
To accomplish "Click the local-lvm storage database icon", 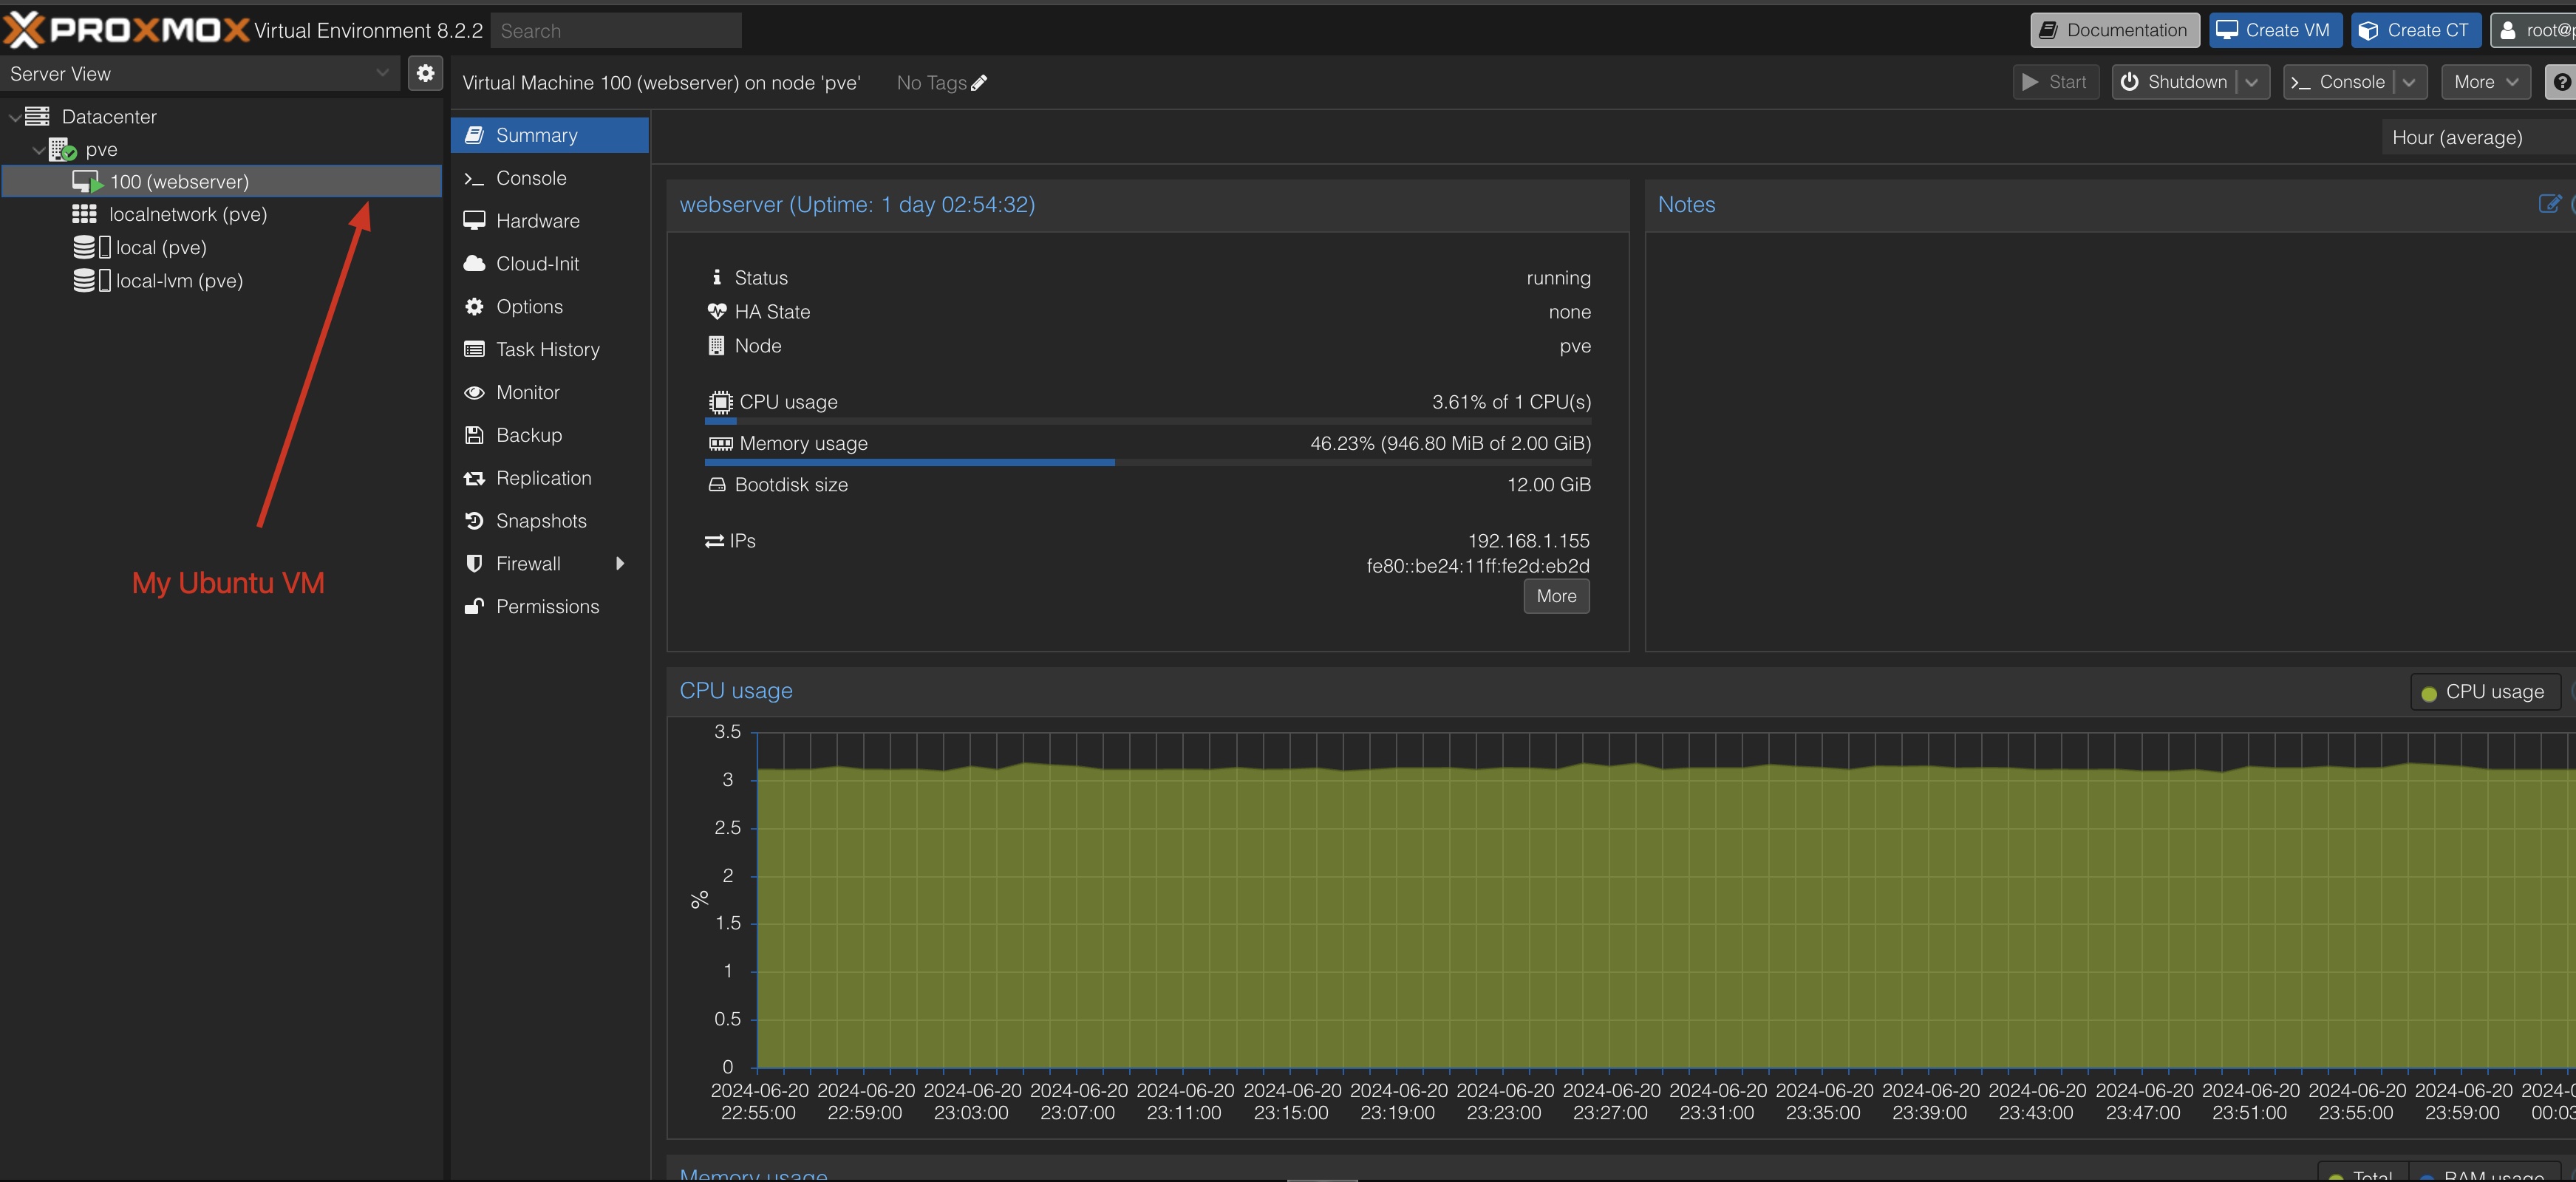I will pyautogui.click(x=84, y=280).
